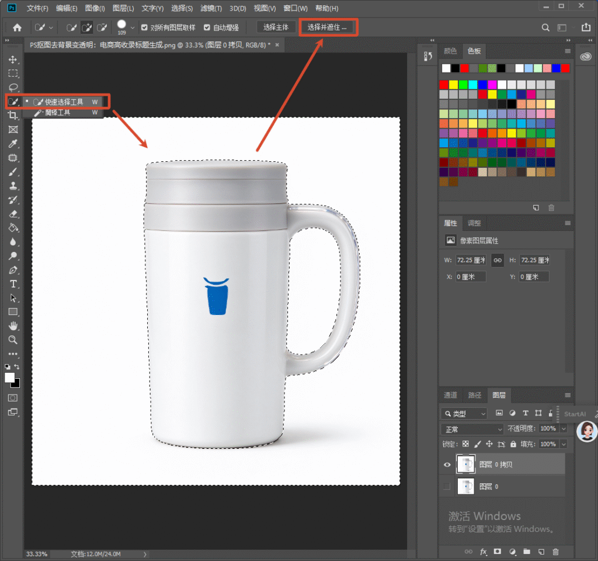Toggle type layer filter icon
The width and height of the screenshot is (598, 561).
[x=526, y=413]
